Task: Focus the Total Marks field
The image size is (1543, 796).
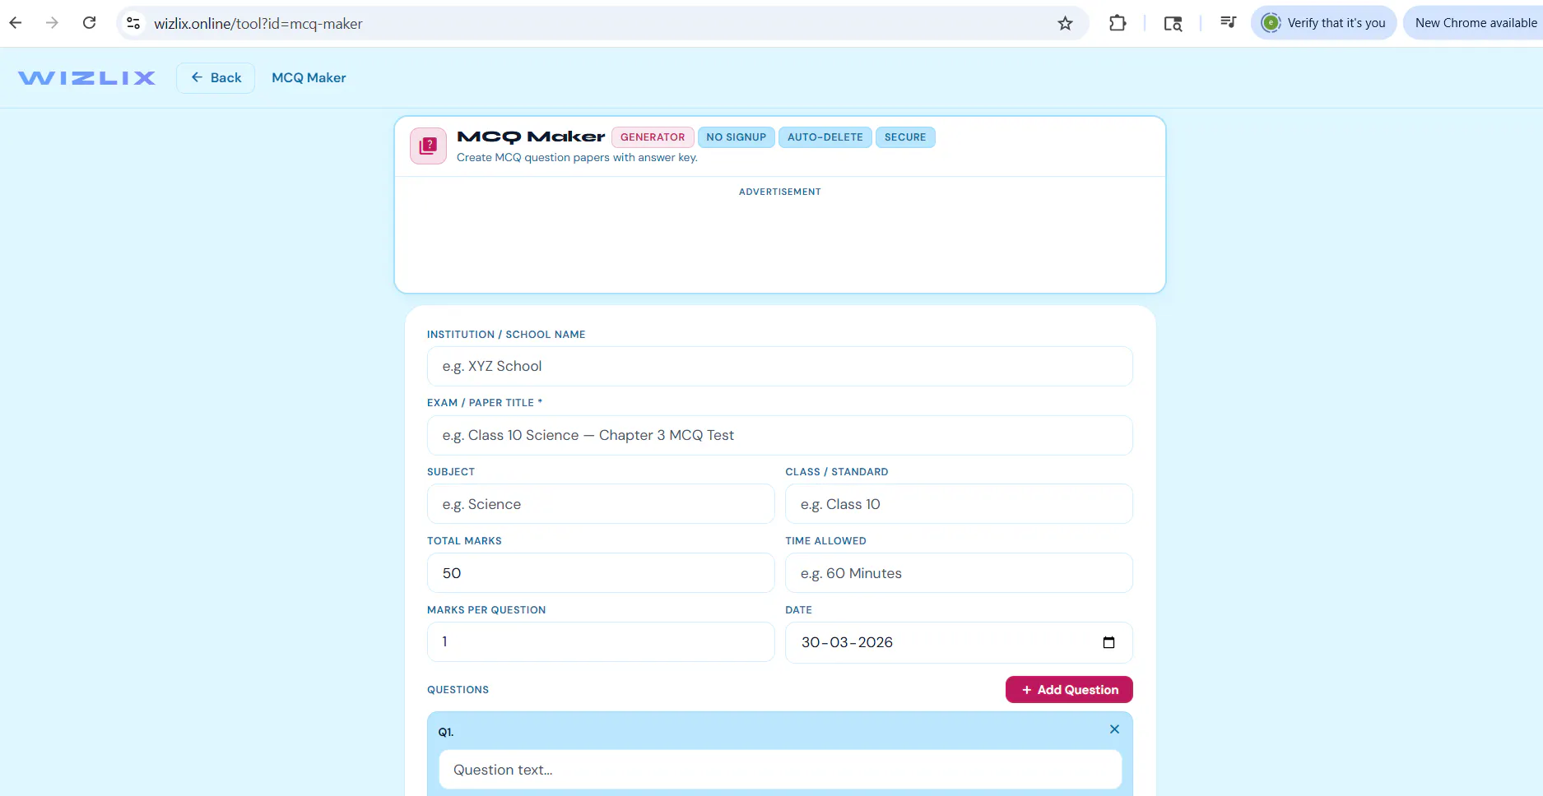Action: coord(601,573)
